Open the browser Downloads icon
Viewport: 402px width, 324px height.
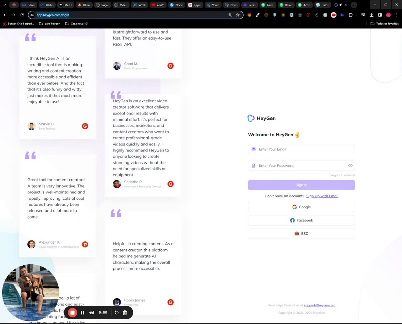(372, 15)
